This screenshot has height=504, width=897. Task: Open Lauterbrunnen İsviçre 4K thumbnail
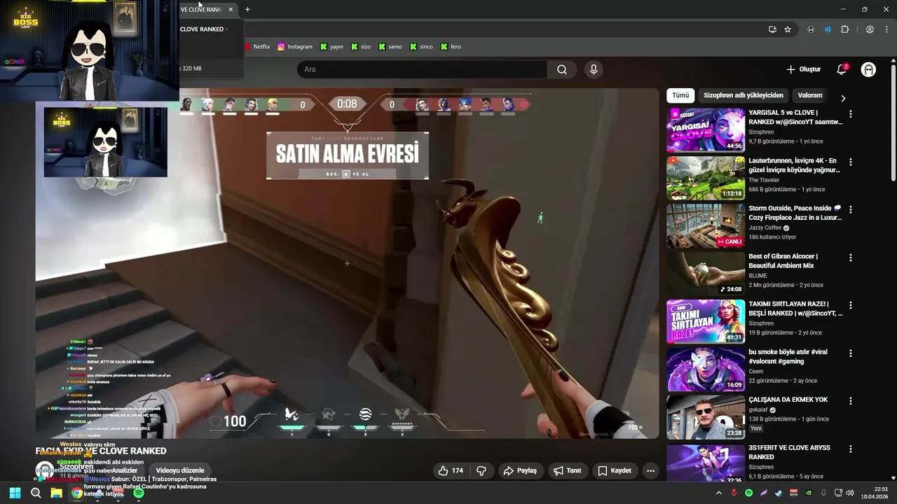point(705,178)
